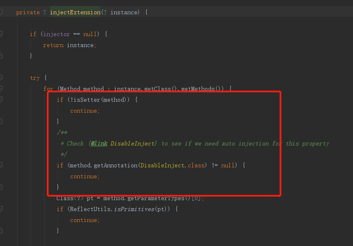Screen dimensions: 353x246
Task: Click 'continue' under the getAnnotation check
Action: point(84,176)
